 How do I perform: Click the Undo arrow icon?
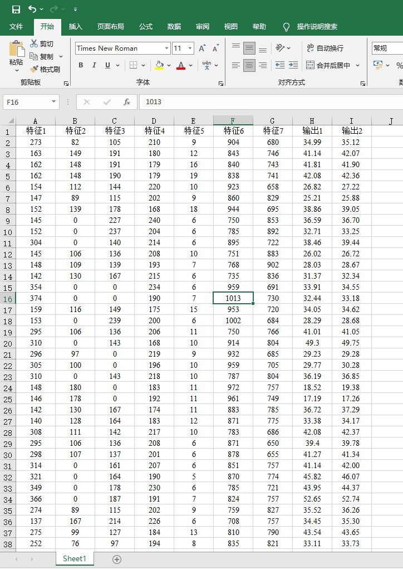[32, 9]
